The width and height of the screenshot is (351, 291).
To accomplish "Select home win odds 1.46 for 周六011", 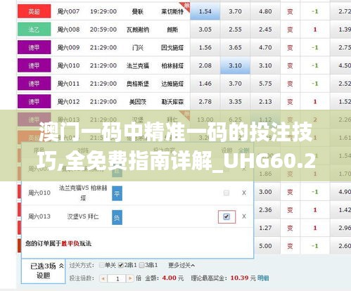I will (x=205, y=84).
